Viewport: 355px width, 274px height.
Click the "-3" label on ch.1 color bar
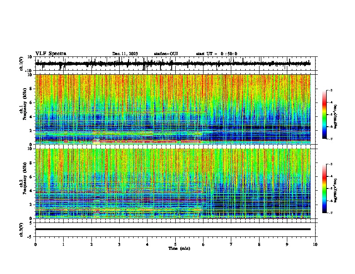pyautogui.click(x=331, y=90)
